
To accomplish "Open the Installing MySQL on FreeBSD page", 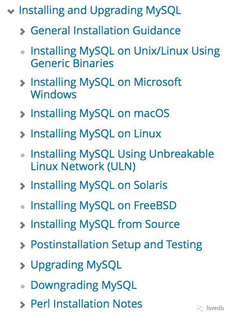I will (x=103, y=206).
